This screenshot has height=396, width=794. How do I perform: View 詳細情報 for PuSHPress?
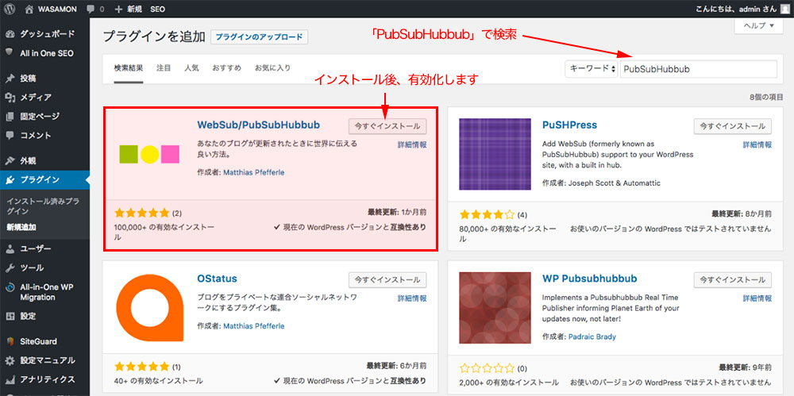pos(757,144)
